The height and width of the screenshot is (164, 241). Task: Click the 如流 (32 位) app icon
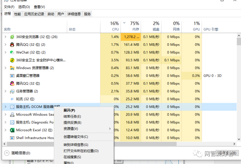(x=12, y=99)
